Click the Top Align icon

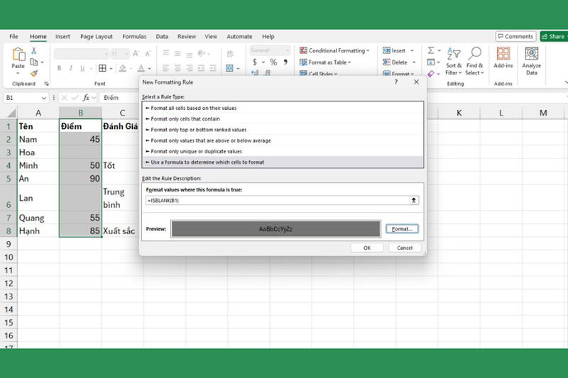point(166,53)
